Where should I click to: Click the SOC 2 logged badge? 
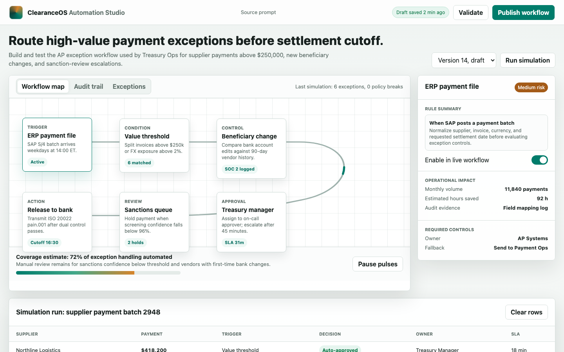[240, 169]
